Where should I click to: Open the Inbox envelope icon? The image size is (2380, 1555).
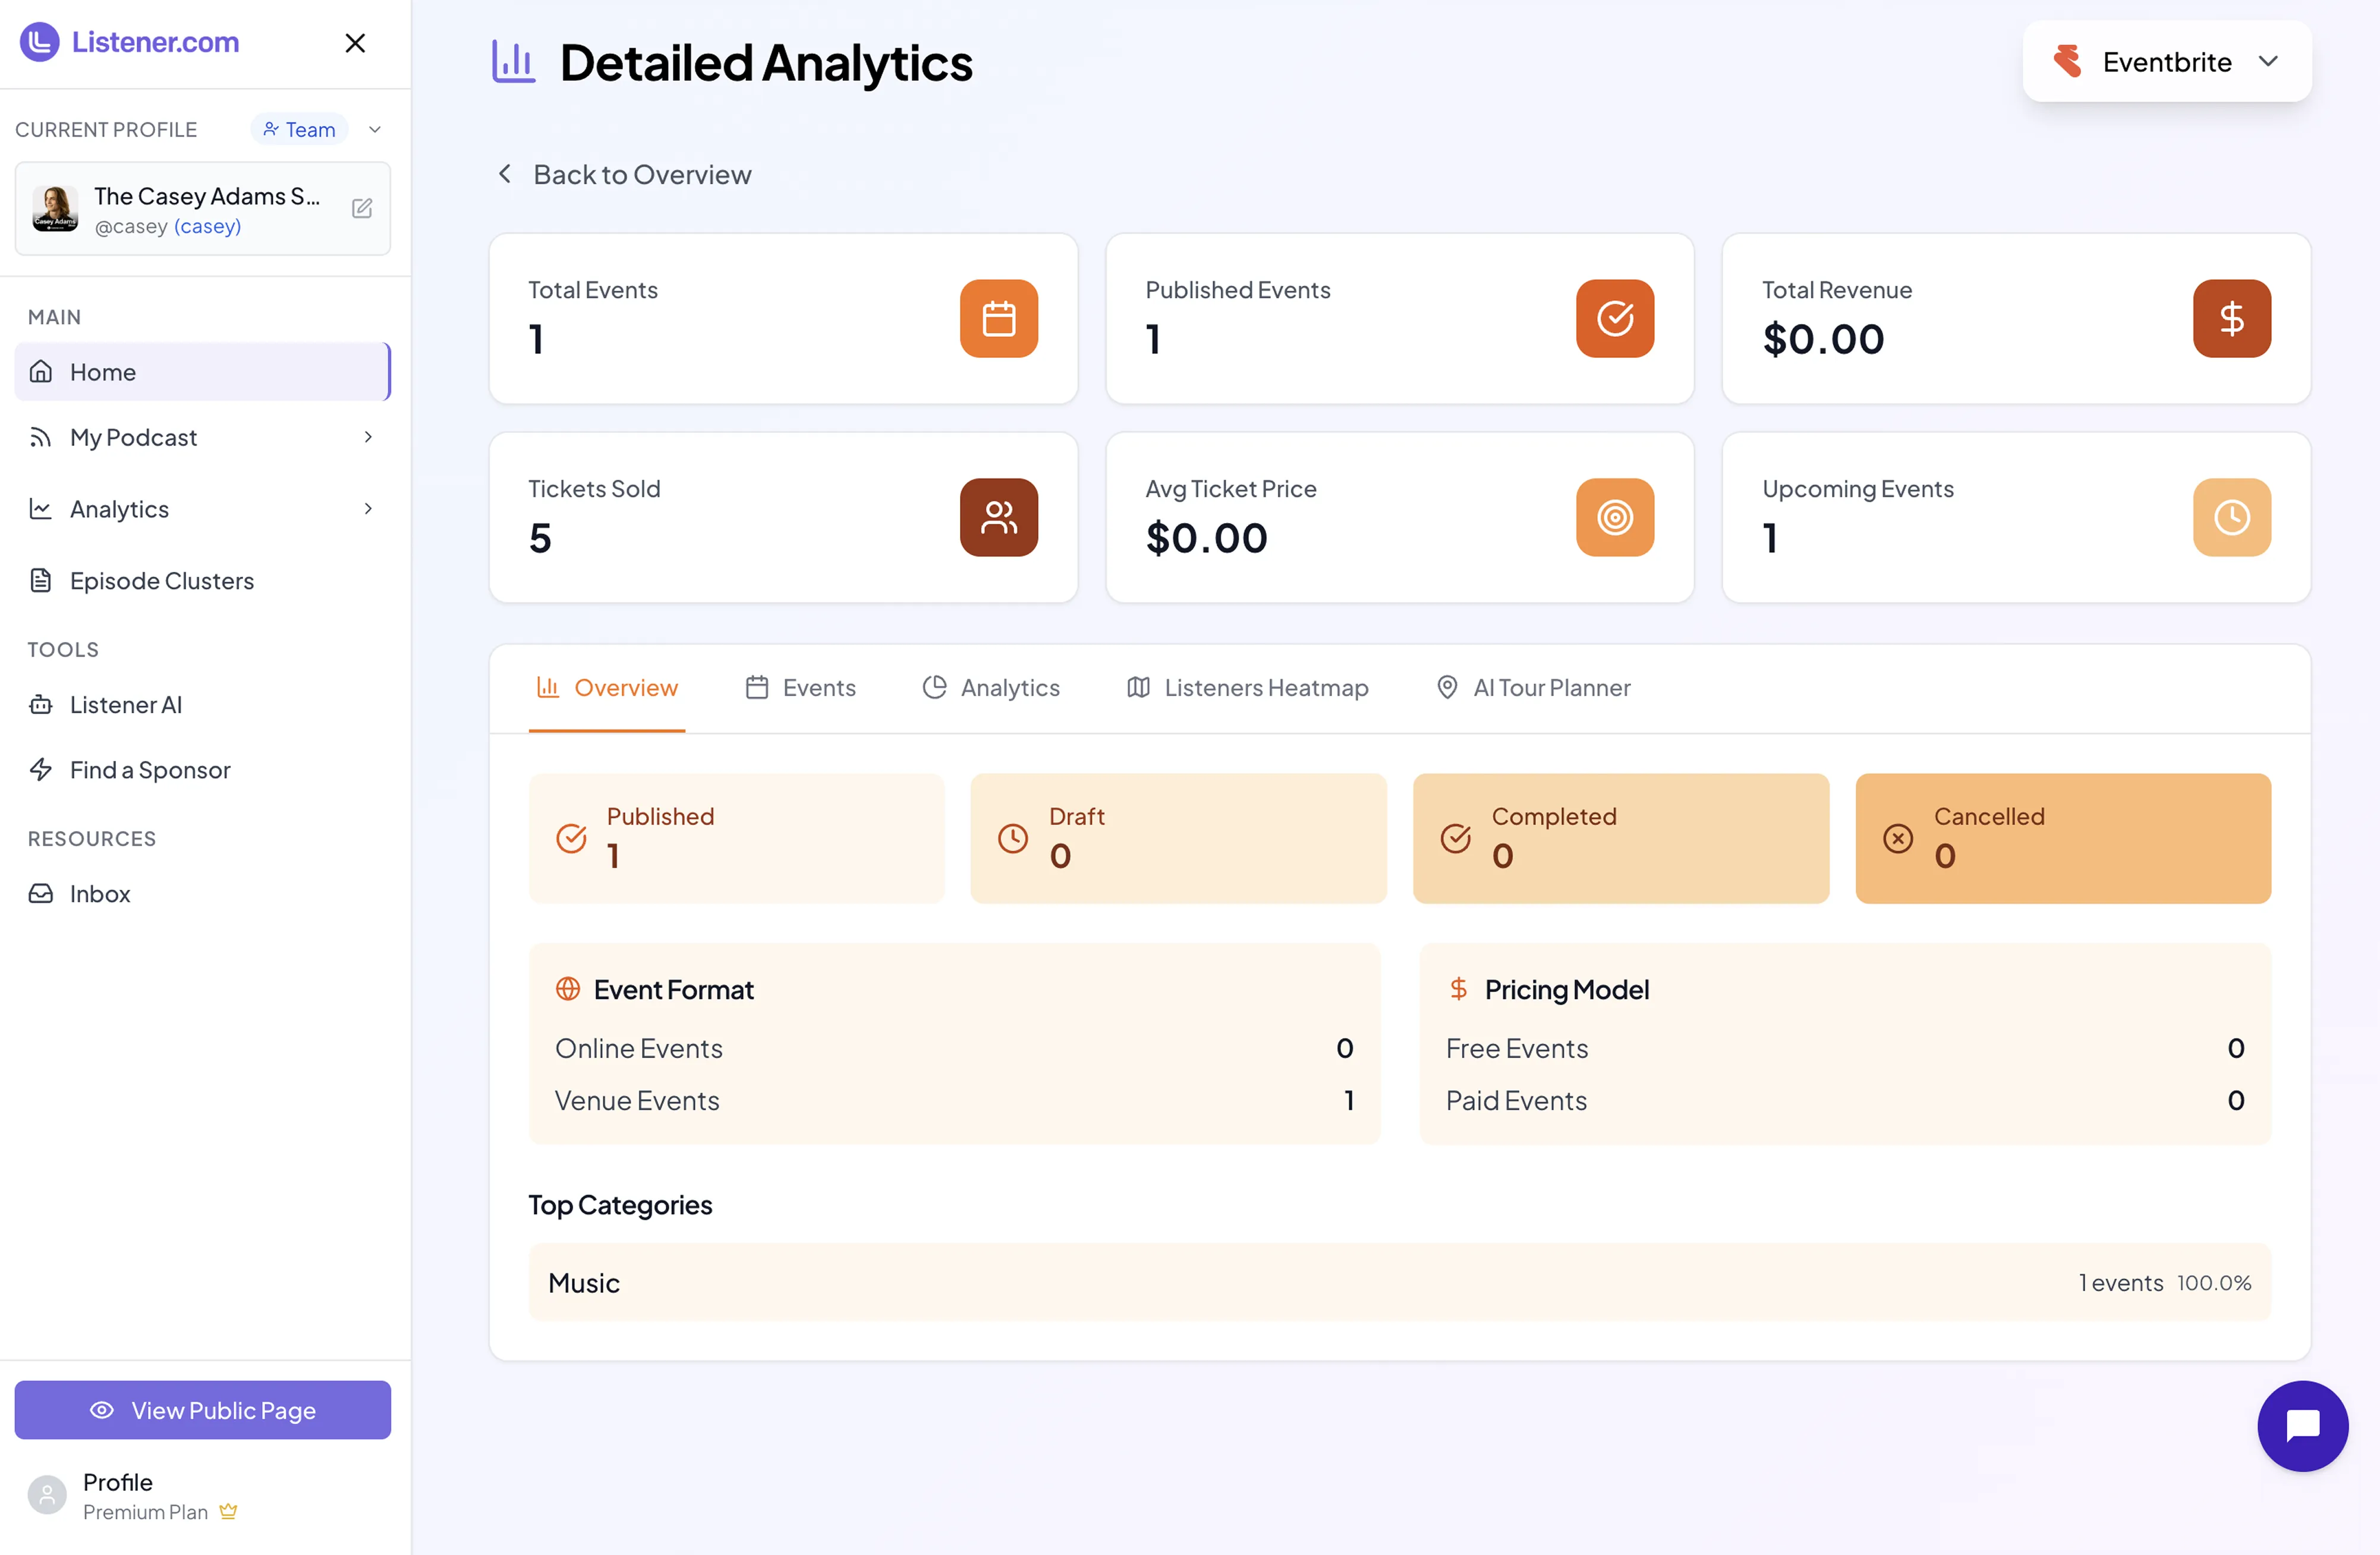tap(40, 893)
